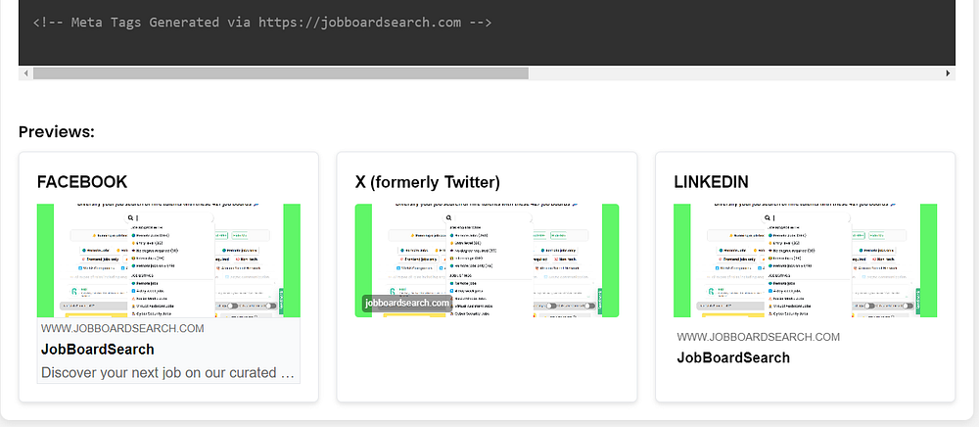
Task: Click the blank area below the X preview image
Action: pos(487,359)
